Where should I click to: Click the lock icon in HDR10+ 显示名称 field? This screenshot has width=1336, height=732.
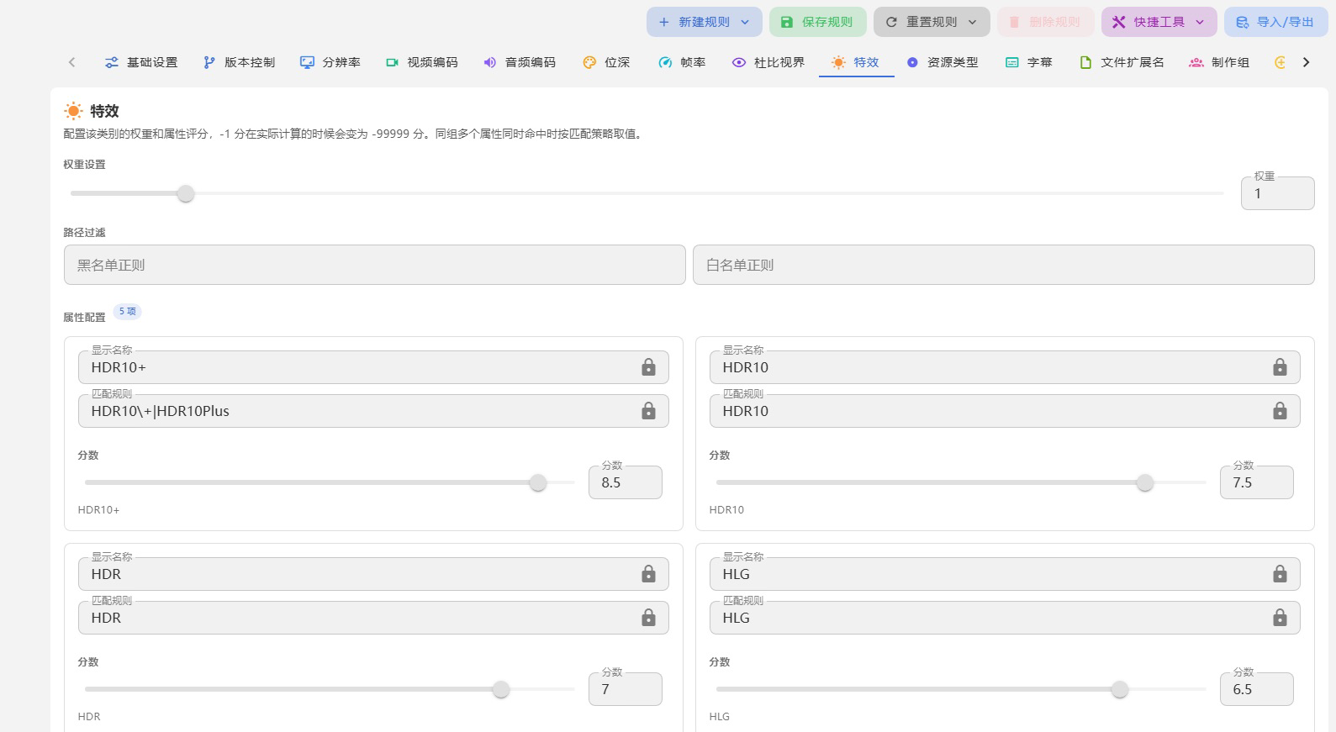click(648, 367)
